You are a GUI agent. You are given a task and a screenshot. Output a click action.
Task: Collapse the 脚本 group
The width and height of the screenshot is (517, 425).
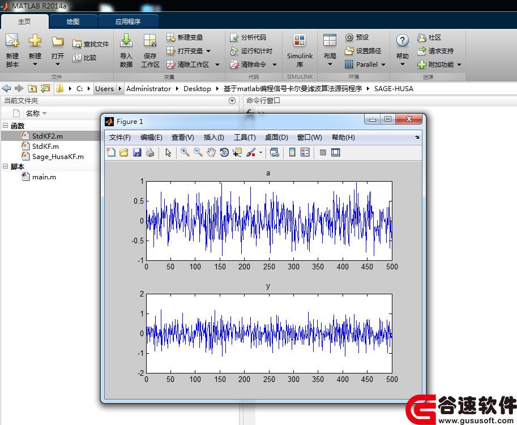click(x=5, y=166)
